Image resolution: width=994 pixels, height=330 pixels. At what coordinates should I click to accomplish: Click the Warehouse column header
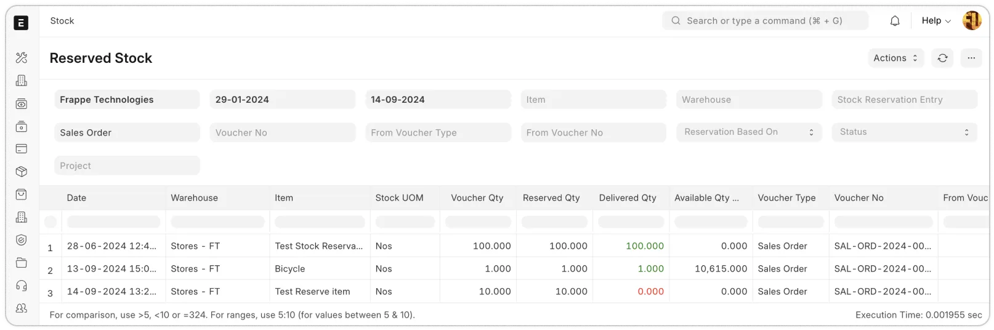(195, 198)
